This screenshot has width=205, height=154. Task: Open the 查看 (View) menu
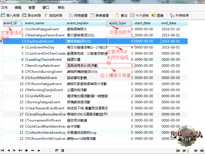click(32, 7)
